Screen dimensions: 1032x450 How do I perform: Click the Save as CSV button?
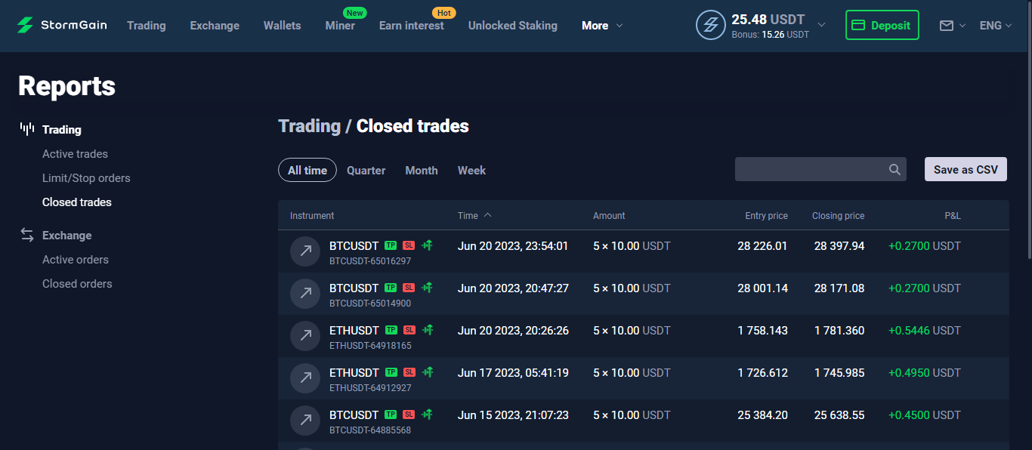[966, 169]
